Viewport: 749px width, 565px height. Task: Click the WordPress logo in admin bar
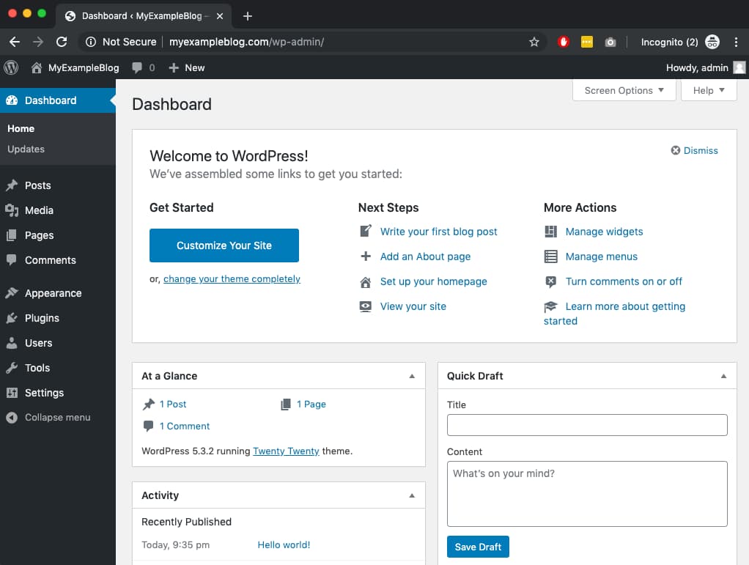(x=11, y=68)
